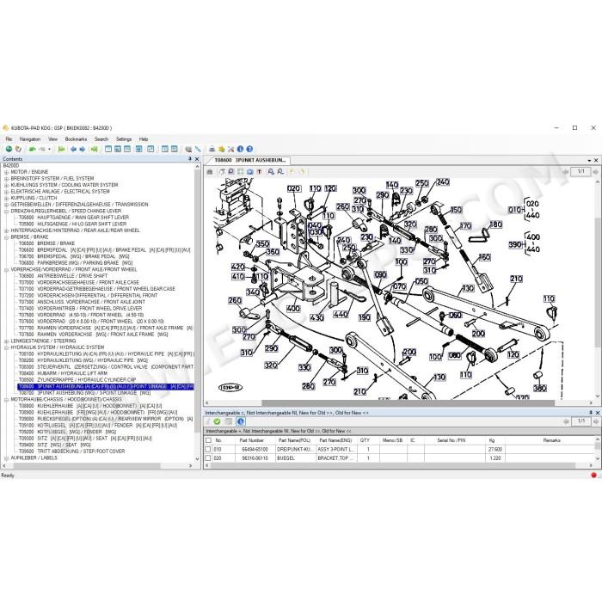Click the blue left arrow navigation icon
The image size is (602, 602).
point(73,149)
